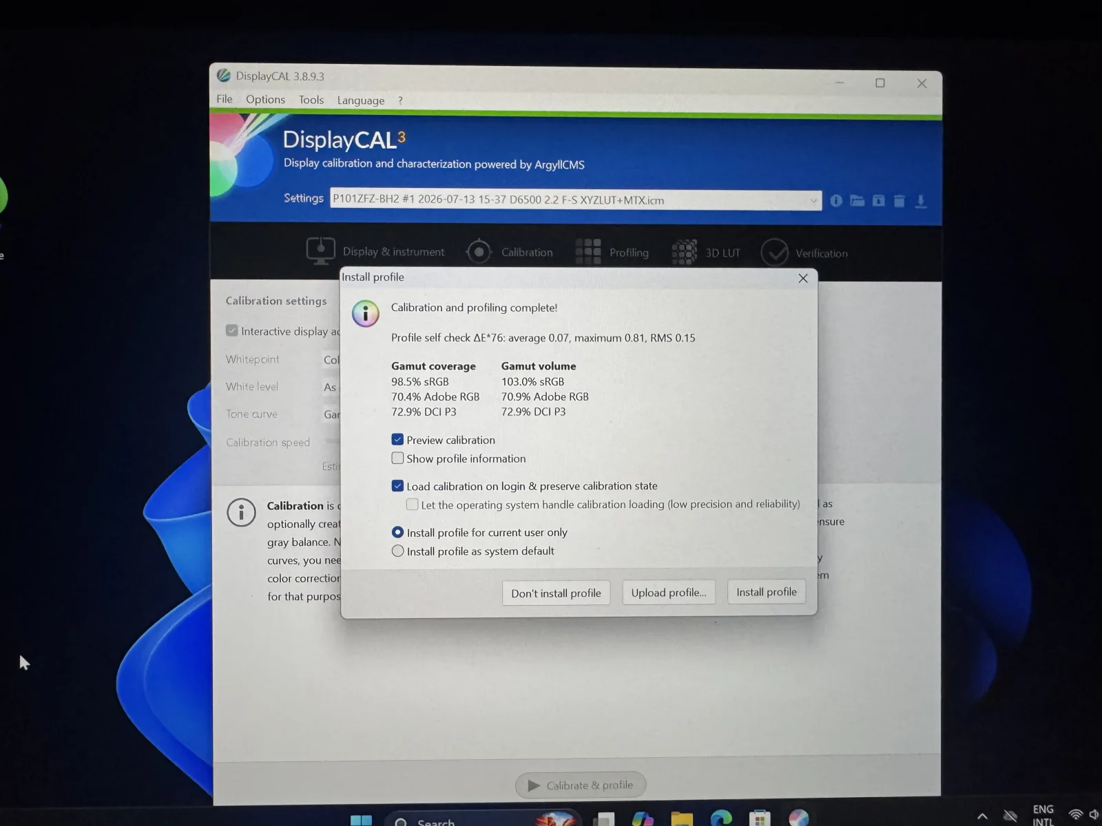The image size is (1102, 826).
Task: Click the info icon beside Calibration description
Action: click(241, 513)
